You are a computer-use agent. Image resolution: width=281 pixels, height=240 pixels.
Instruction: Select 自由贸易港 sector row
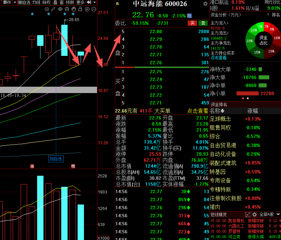(245, 145)
